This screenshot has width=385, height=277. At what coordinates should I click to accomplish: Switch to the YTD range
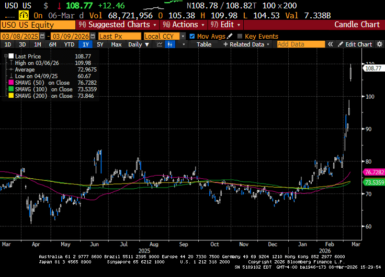click(x=69, y=44)
